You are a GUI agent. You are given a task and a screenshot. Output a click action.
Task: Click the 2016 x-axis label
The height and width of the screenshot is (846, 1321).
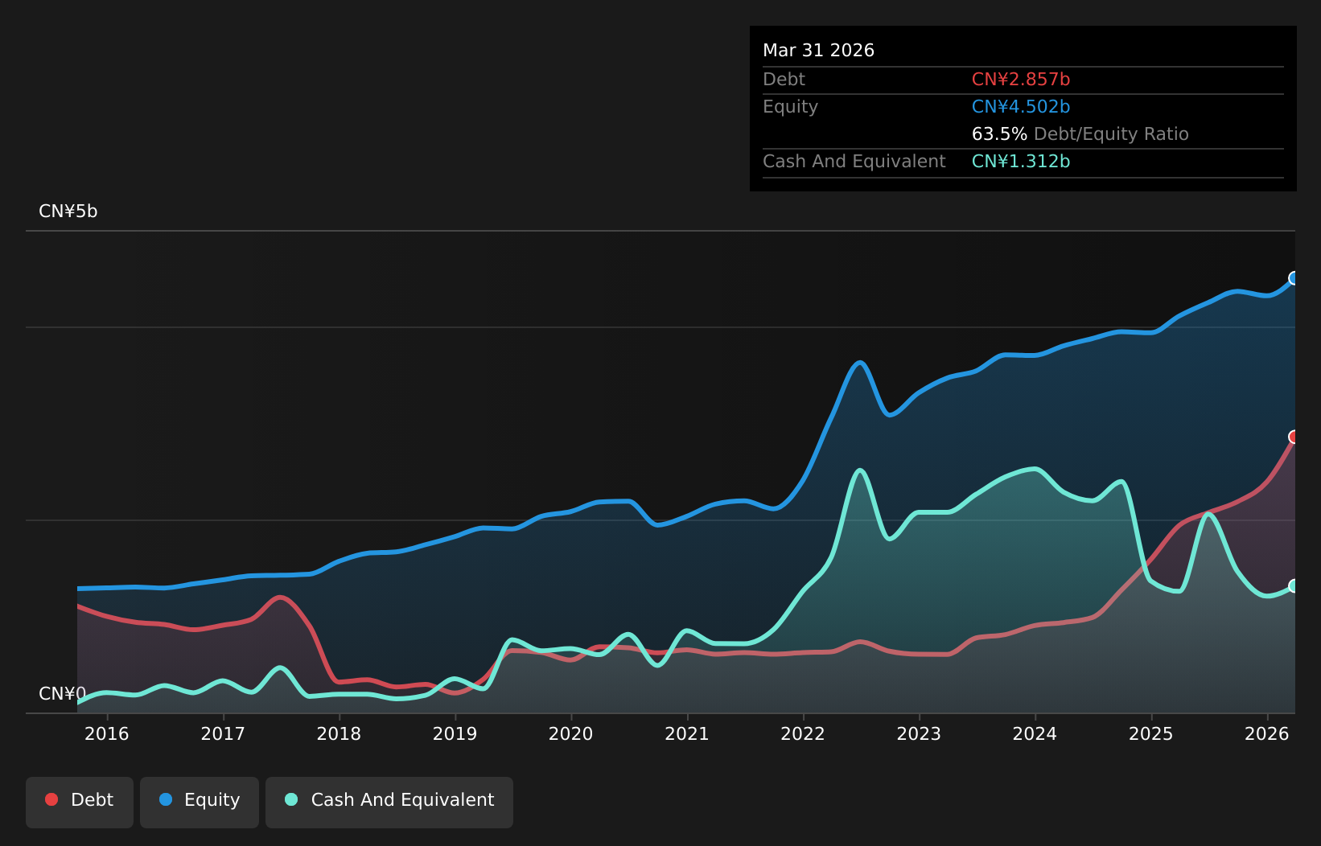[107, 733]
